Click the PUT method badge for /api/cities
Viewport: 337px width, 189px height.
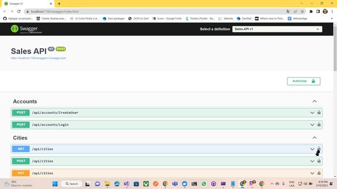[x=21, y=173]
